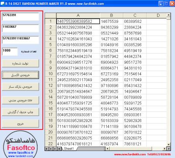Click the application icon in title bar

2,4
